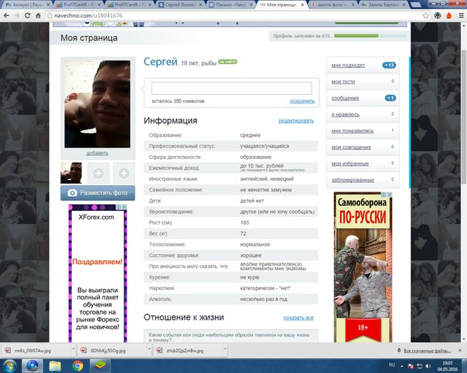
Task: Show hidden system tray icons arrow
Action: coord(402,366)
